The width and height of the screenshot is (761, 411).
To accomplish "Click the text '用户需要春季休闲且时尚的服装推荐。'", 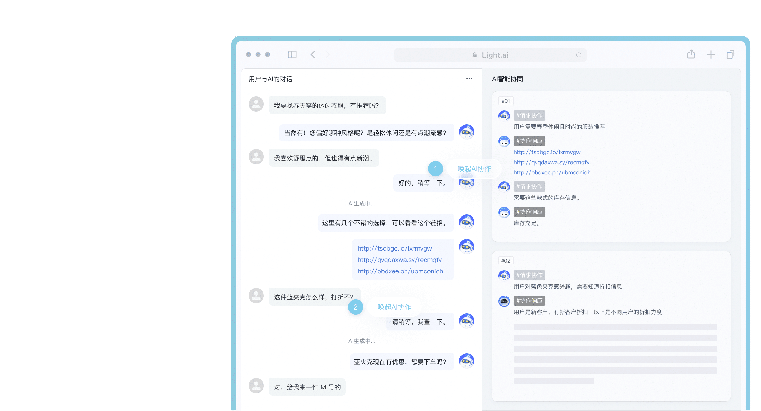I will click(x=562, y=127).
